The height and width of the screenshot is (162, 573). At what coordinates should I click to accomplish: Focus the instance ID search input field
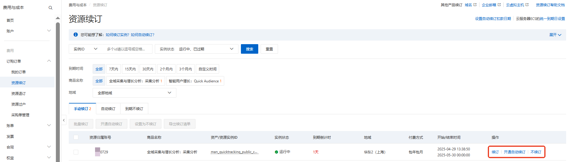[127, 49]
